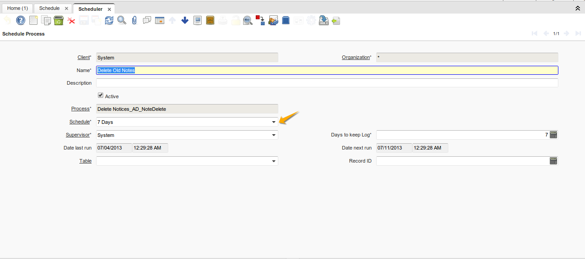
Task: Click into the Description text field
Action: 327,83
